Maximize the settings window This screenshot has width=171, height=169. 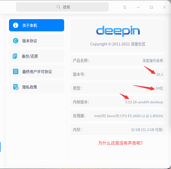click(151, 7)
